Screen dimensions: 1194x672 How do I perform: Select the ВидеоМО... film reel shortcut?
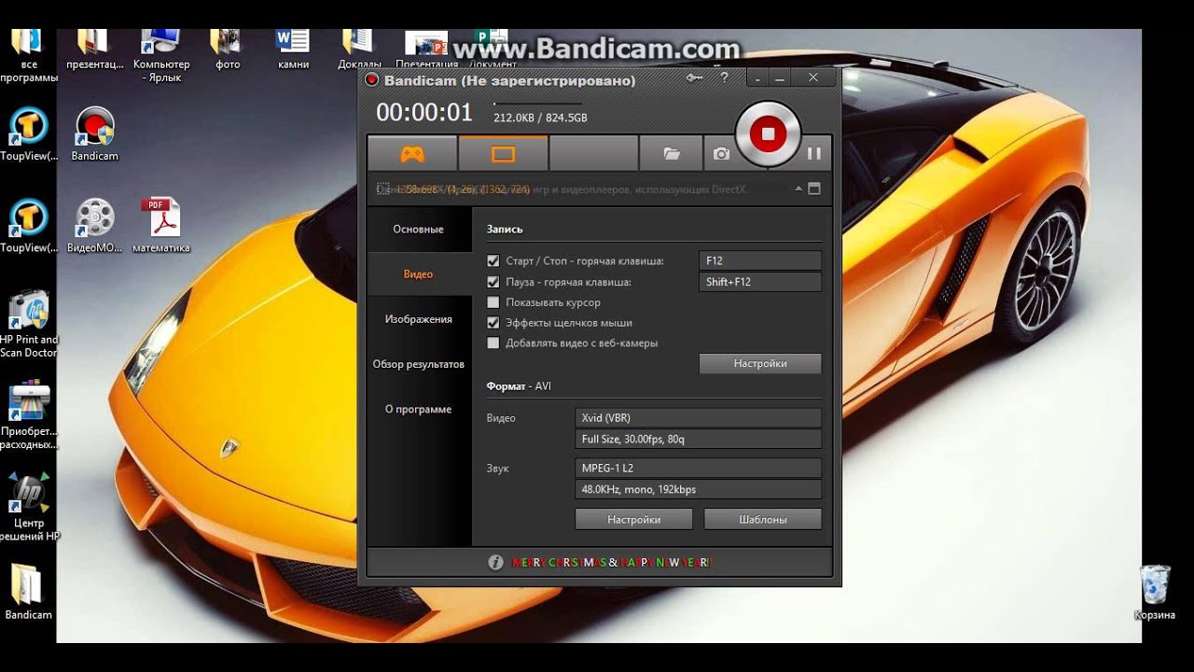tap(94, 226)
